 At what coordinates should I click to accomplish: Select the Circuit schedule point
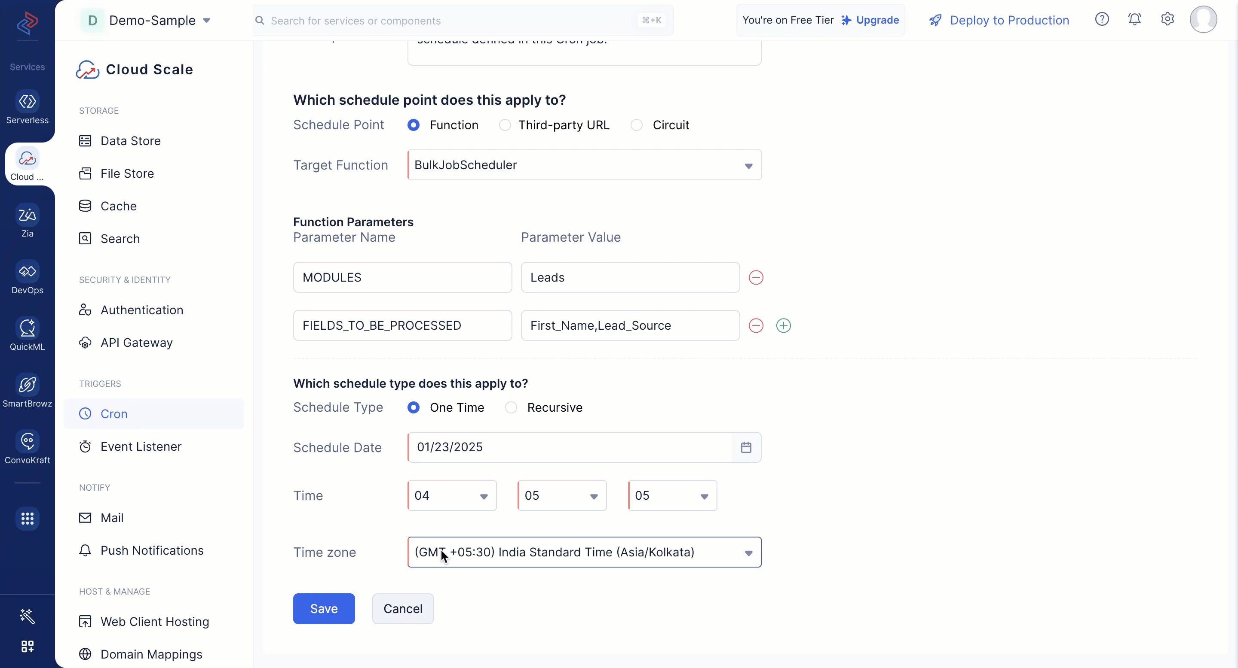tap(636, 125)
